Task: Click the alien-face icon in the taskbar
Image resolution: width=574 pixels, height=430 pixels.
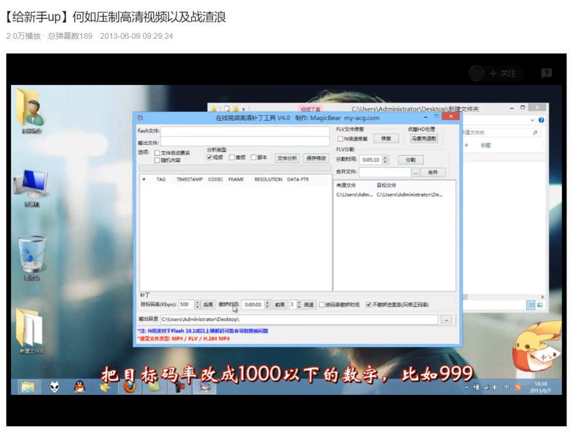Action: pos(55,387)
